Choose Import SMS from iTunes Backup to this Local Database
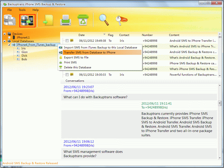Image resolution: width=224 pixels, height=168 pixels. [x=100, y=47]
